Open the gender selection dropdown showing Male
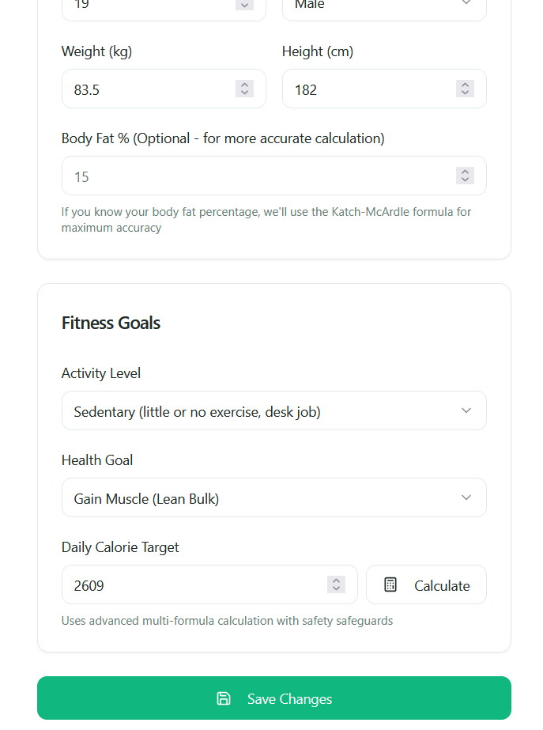The height and width of the screenshot is (730, 543). 384,5
